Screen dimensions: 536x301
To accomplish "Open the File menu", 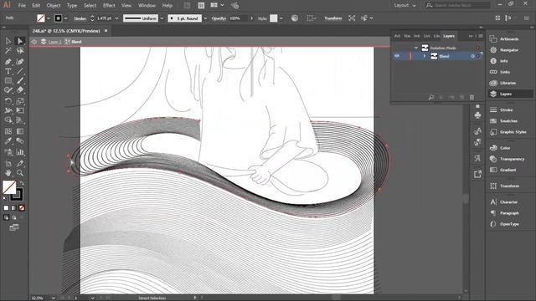I will click(x=22, y=6).
